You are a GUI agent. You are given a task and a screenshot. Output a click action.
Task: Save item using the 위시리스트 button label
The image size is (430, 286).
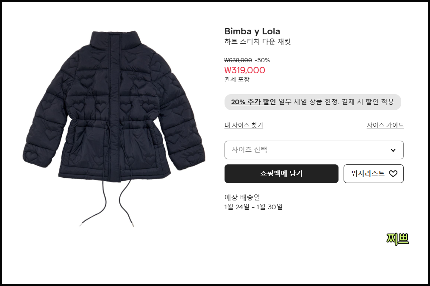(x=368, y=173)
